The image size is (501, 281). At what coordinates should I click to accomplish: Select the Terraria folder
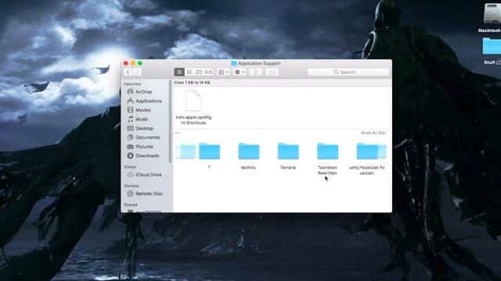click(288, 151)
